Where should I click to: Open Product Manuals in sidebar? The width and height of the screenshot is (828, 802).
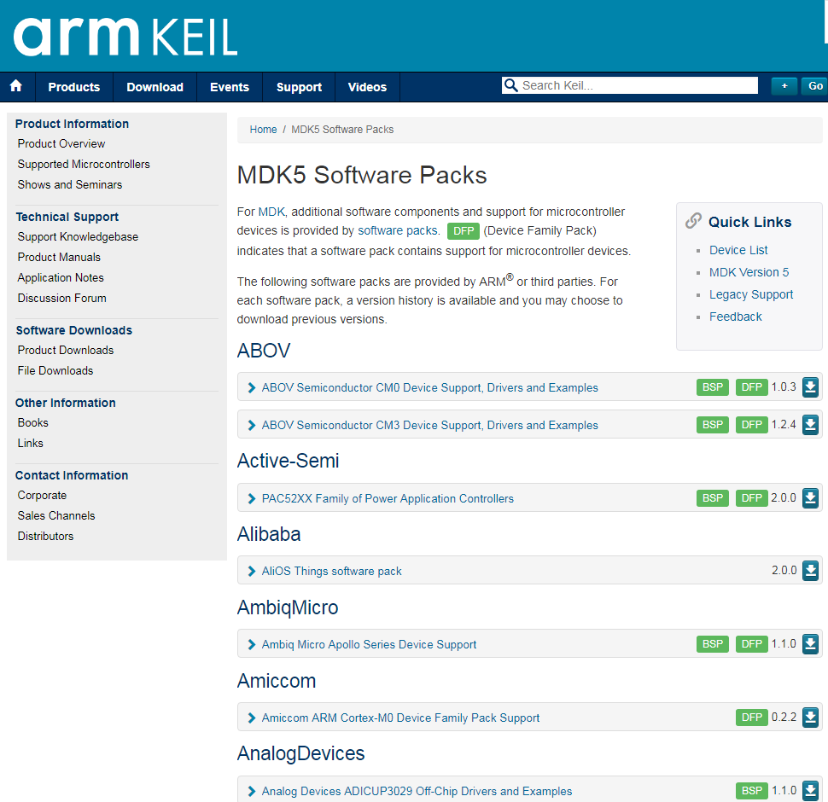pyautogui.click(x=59, y=257)
